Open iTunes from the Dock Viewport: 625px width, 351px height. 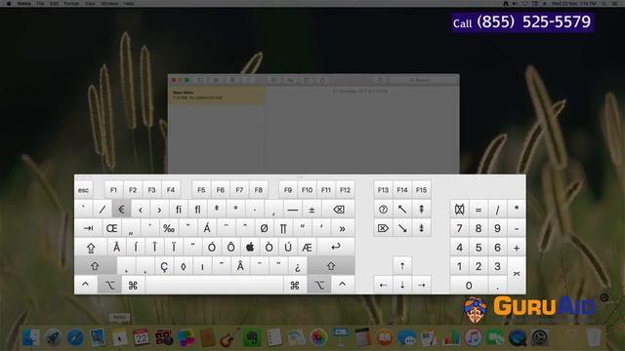click(x=473, y=337)
